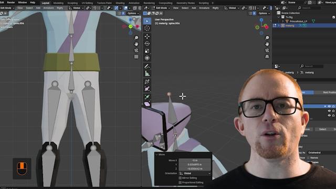Select the Measure tool

[x=147, y=73]
